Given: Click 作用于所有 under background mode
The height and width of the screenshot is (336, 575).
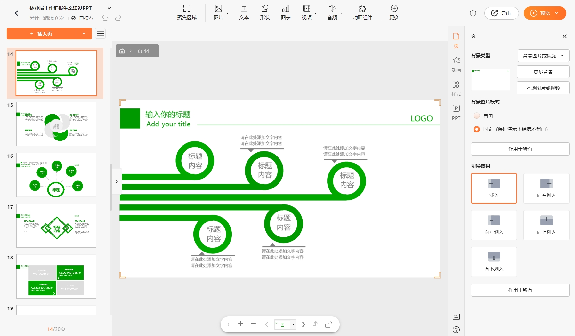Looking at the screenshot, I should 520,149.
